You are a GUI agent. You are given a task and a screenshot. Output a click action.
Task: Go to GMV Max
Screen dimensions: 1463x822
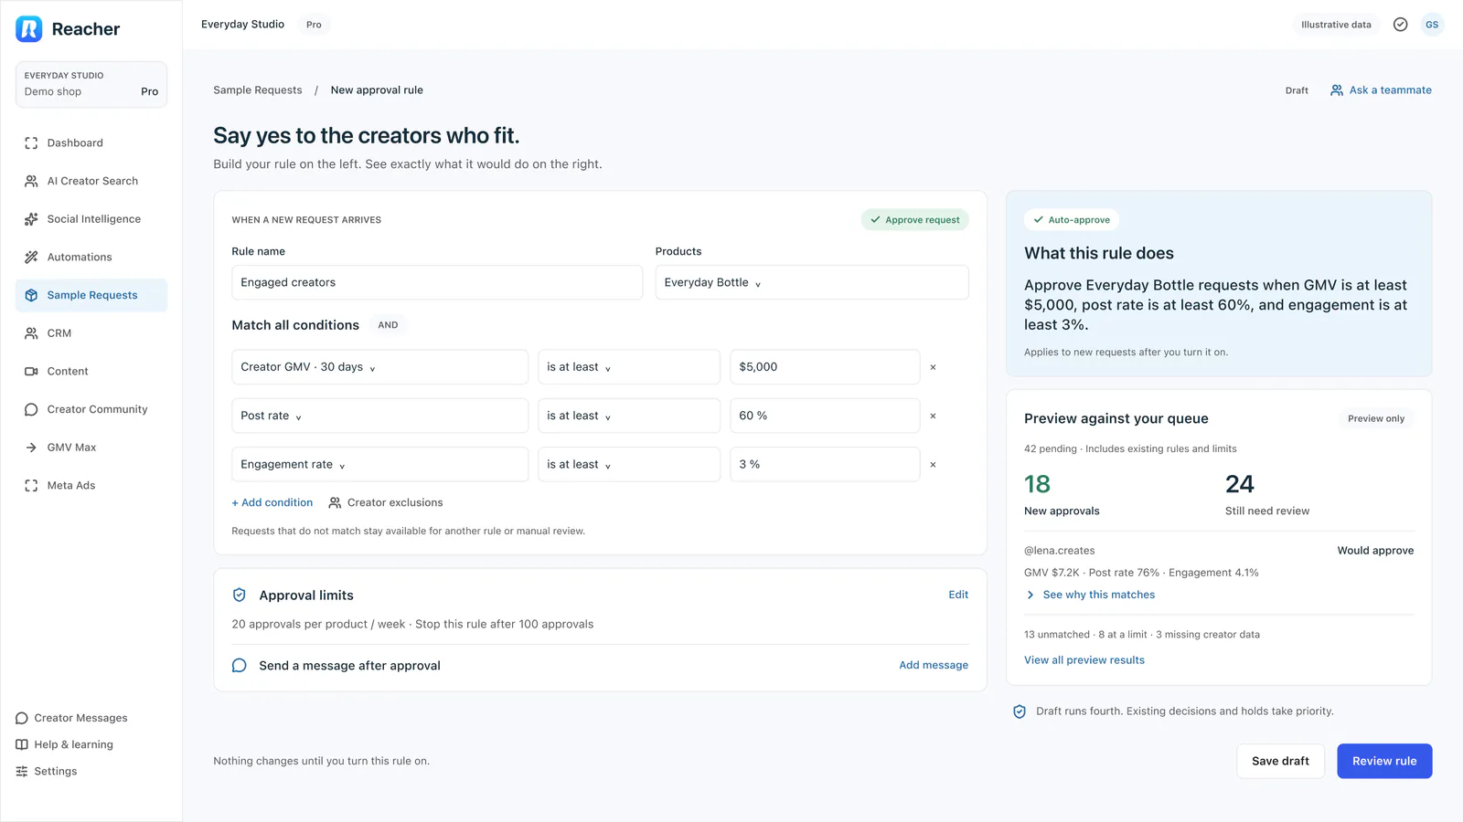tap(91, 448)
